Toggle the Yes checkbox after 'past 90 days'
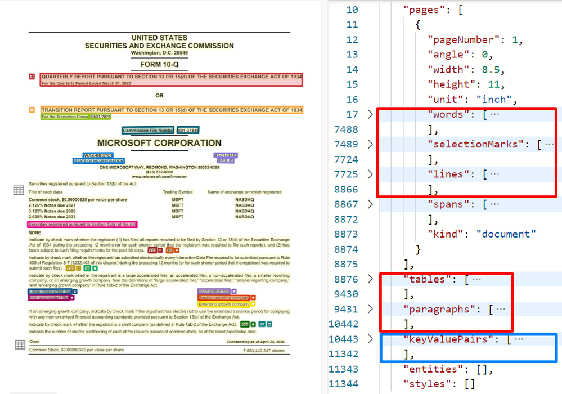 [160, 250]
